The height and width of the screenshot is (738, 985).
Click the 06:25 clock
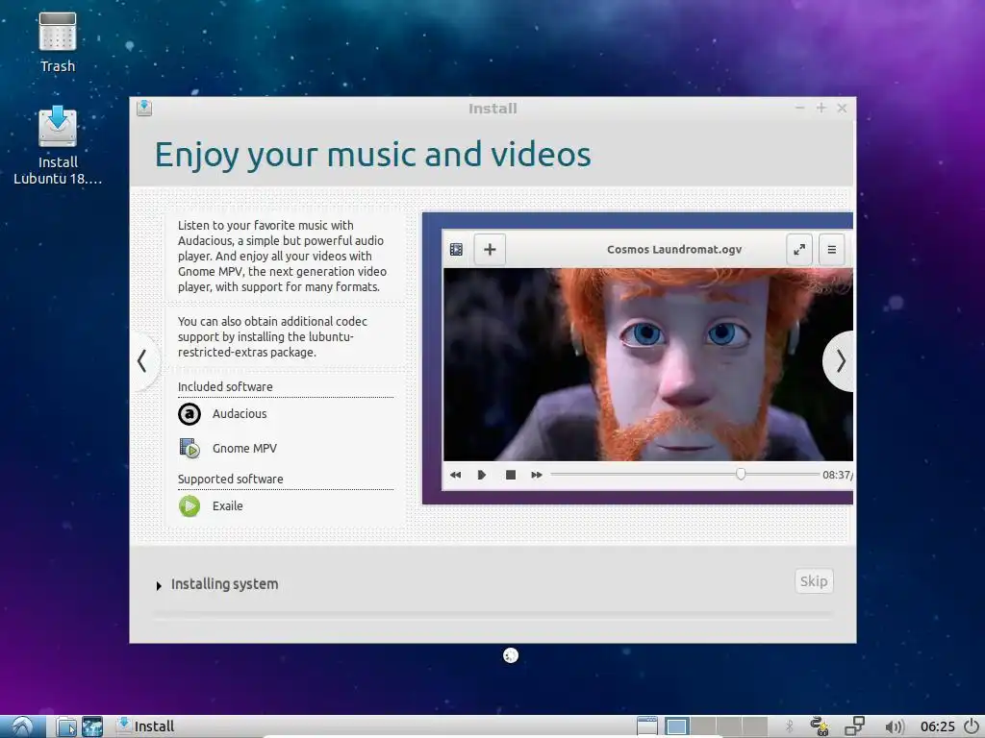click(937, 726)
